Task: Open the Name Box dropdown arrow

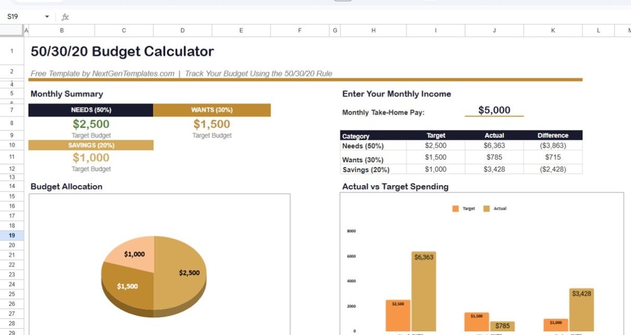Action: click(x=47, y=17)
